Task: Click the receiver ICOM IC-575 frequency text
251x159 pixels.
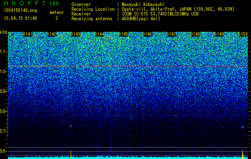Action: click(160, 14)
